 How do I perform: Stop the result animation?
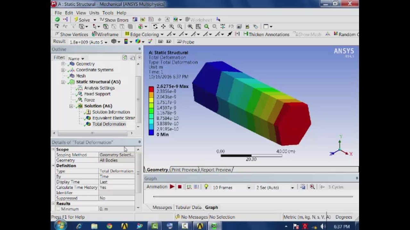(x=180, y=187)
